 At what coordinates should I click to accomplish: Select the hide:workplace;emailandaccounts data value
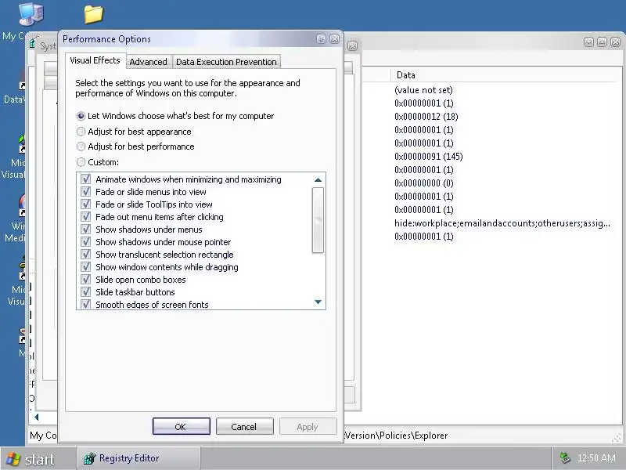[x=502, y=223]
